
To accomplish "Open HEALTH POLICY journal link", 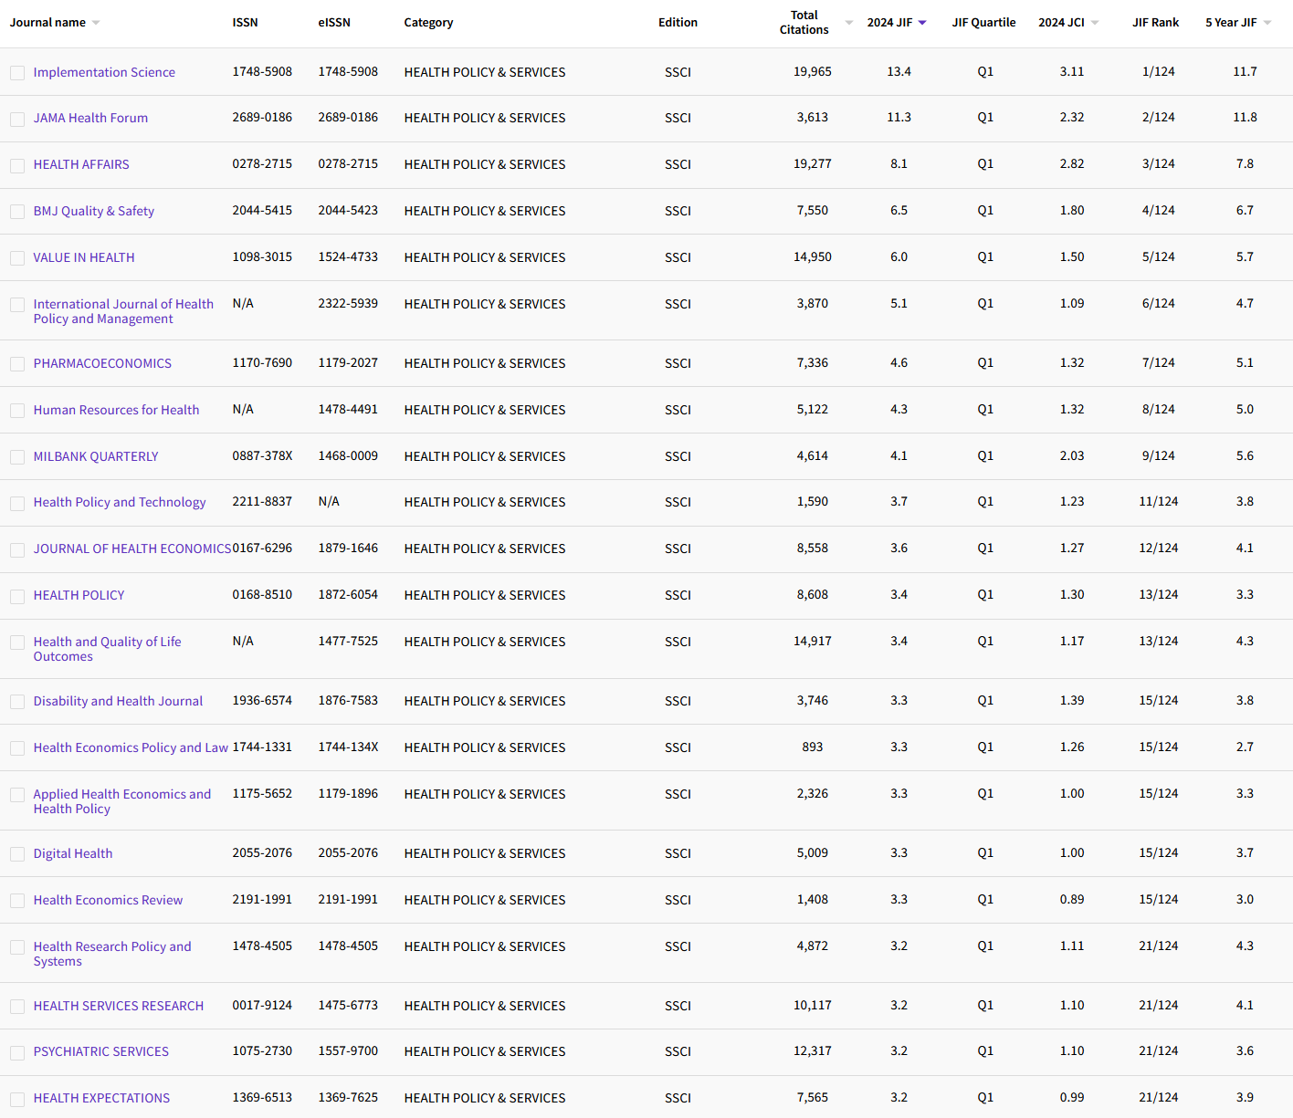I will (x=79, y=595).
